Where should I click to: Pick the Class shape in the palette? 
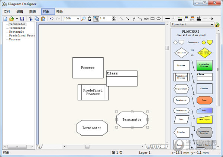tap(204, 77)
